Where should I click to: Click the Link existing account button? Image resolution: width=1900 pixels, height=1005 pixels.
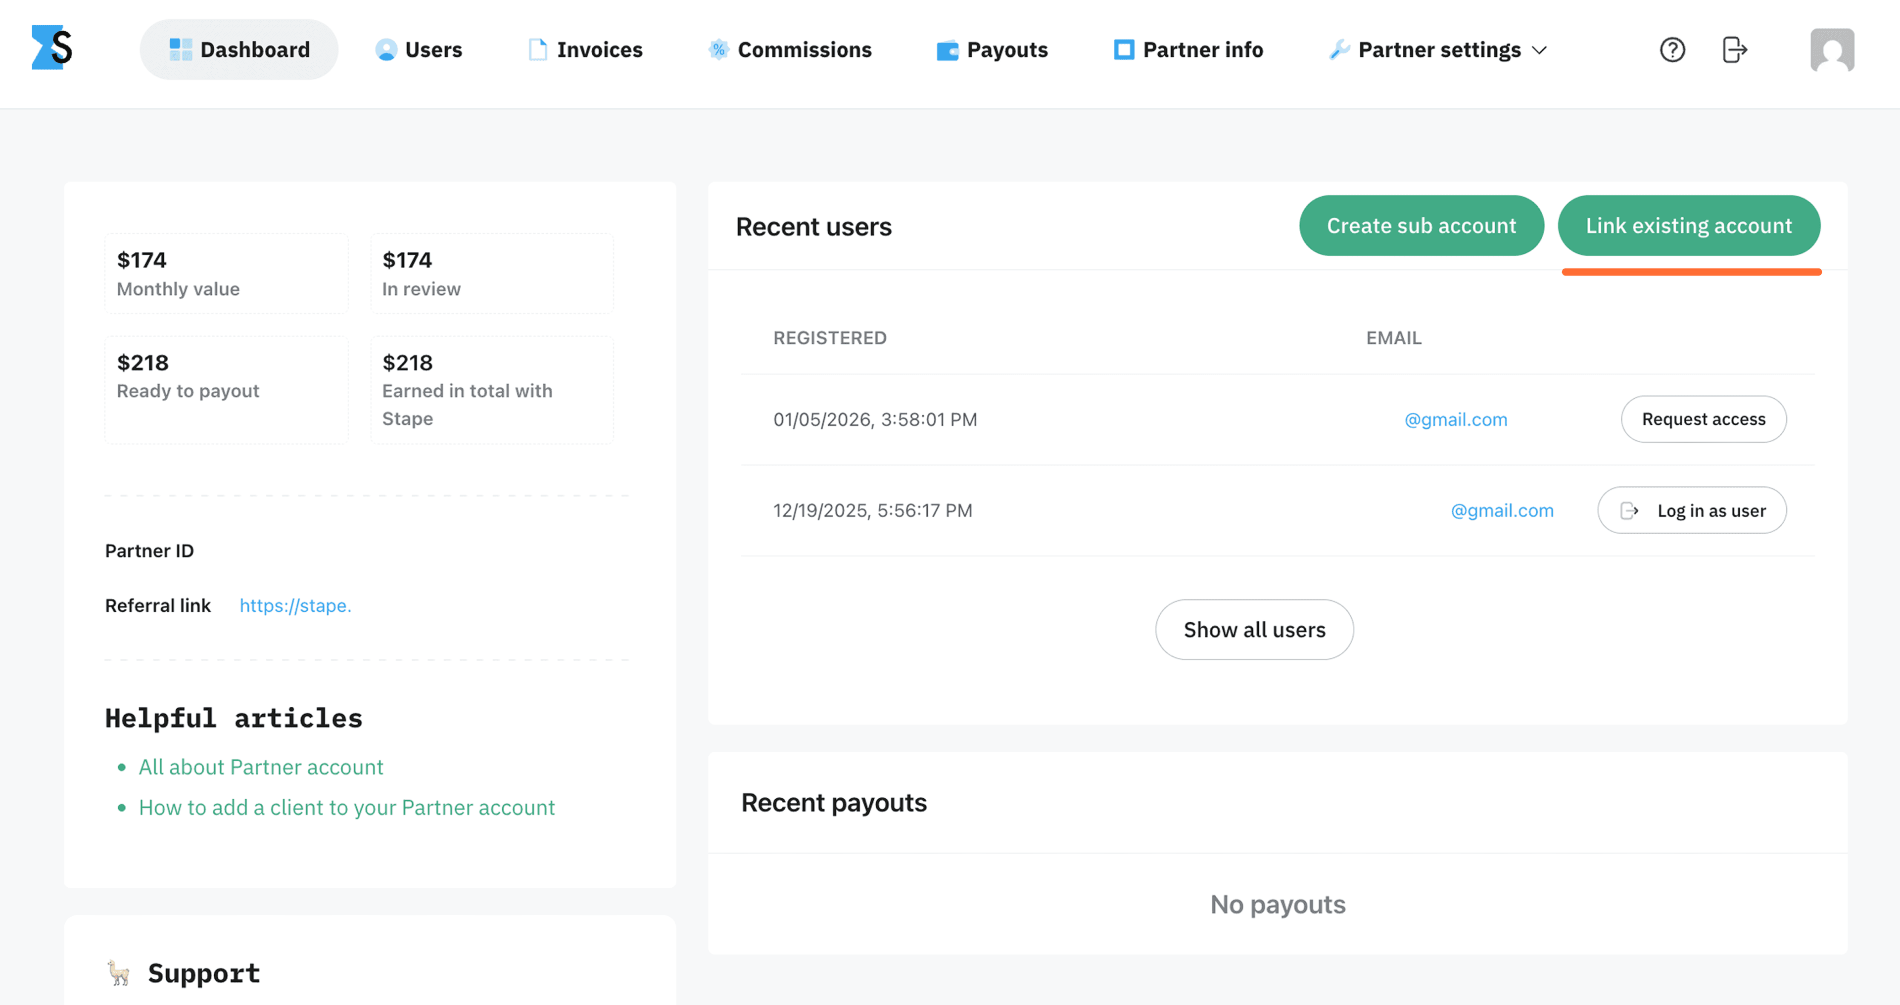point(1689,226)
